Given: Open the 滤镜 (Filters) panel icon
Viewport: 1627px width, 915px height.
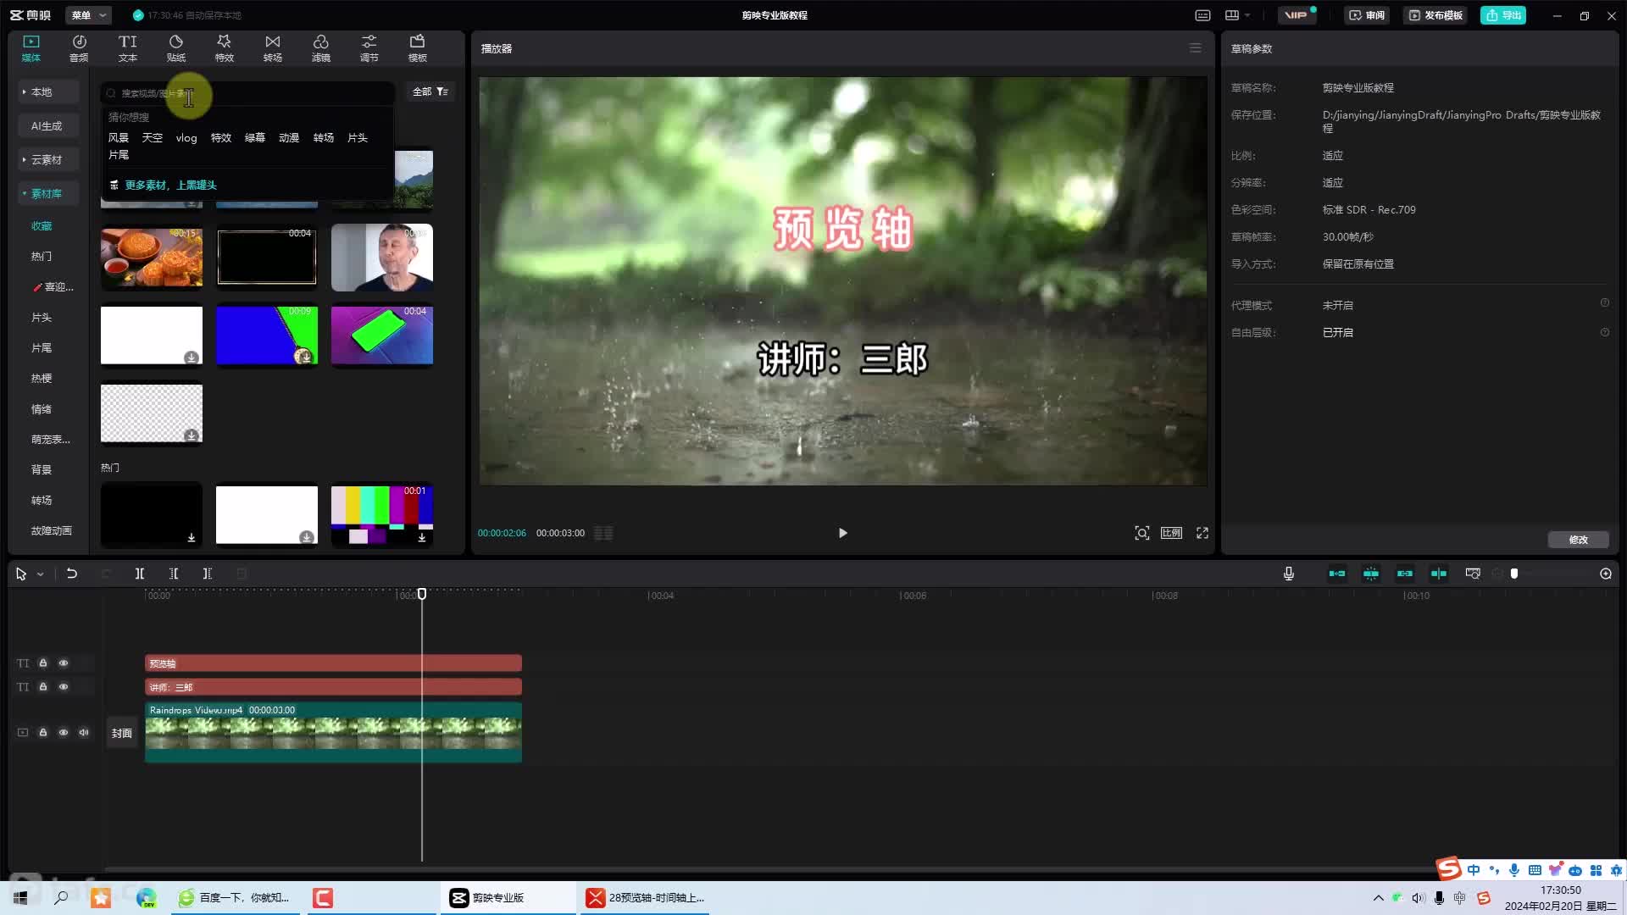Looking at the screenshot, I should (x=320, y=48).
